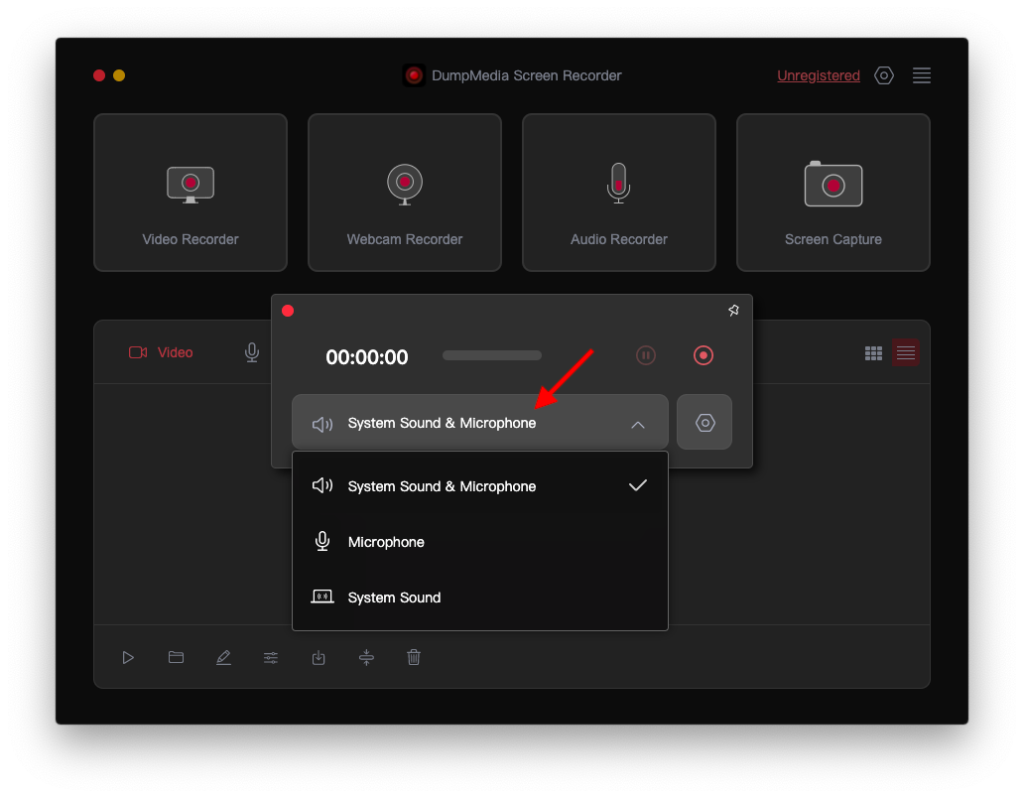
Task: Rename recording with the pencil icon
Action: [223, 658]
